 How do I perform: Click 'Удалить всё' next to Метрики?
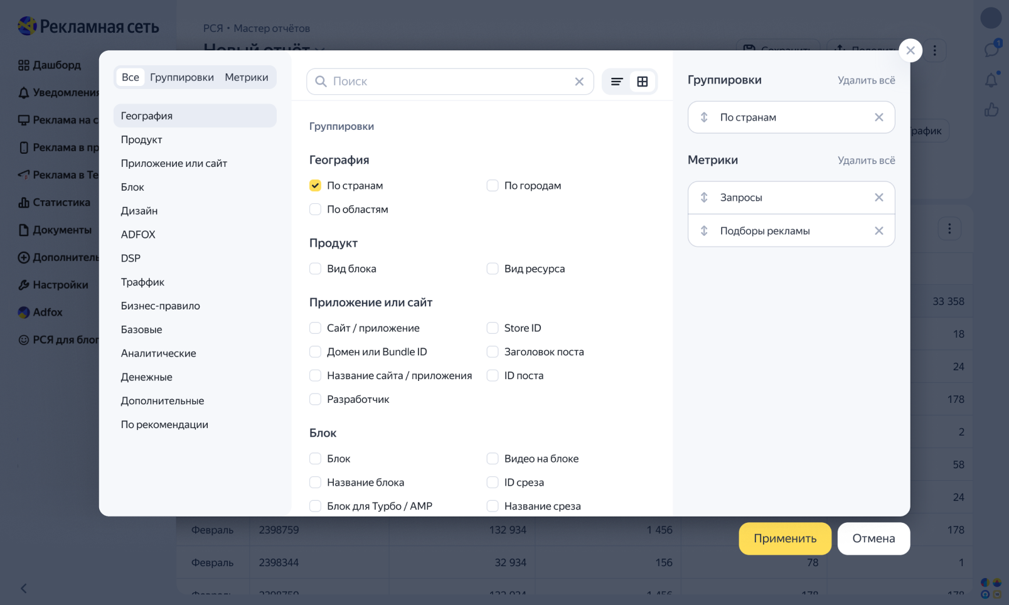[866, 161]
